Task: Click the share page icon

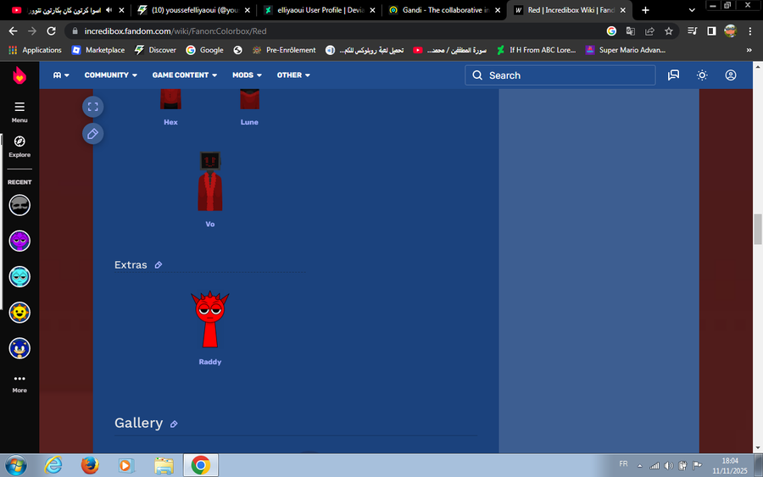Action: pyautogui.click(x=649, y=31)
